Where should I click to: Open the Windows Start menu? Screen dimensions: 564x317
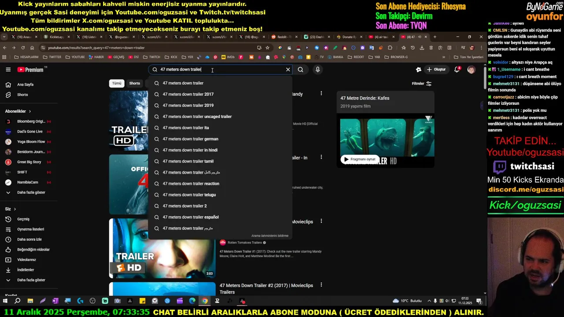(x=5, y=301)
